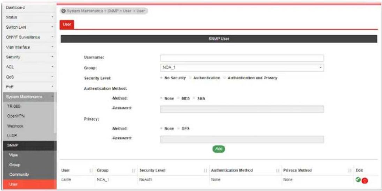Open Webhook settings page

(29, 126)
